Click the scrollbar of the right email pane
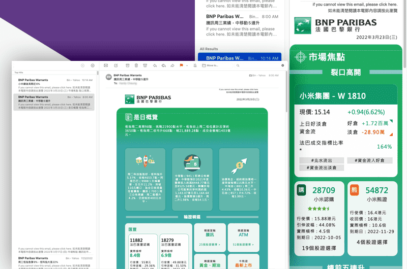Image resolution: width=407 pixels, height=269 pixels. pos(404,33)
